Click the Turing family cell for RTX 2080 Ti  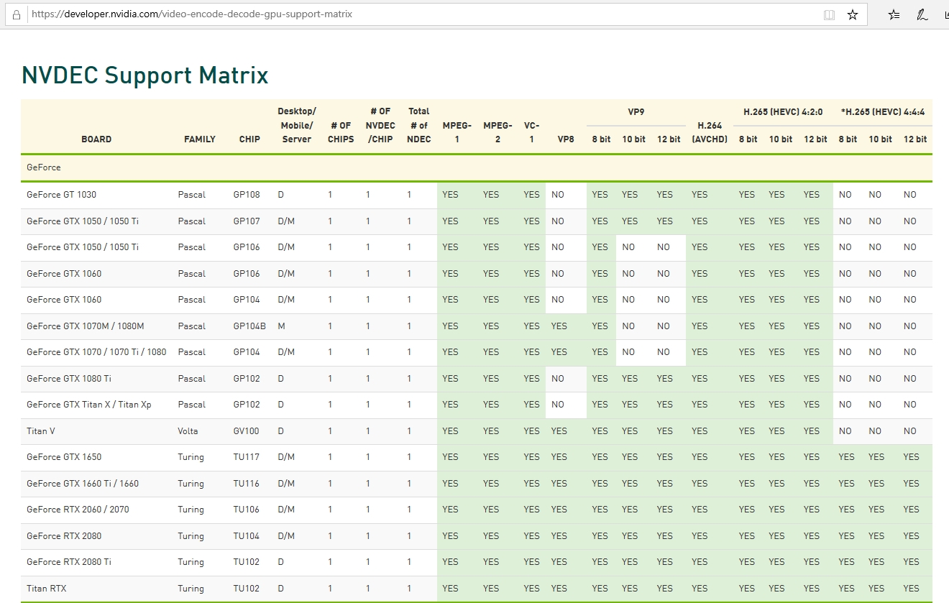[x=191, y=562]
